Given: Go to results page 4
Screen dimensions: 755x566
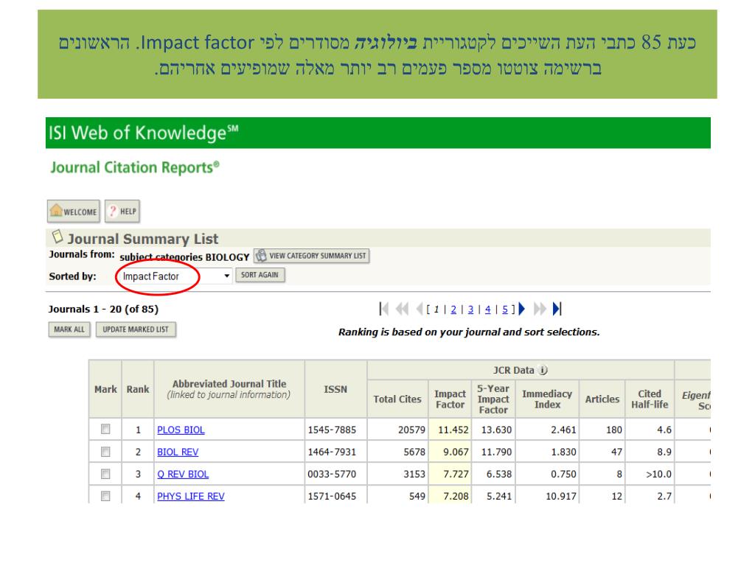Looking at the screenshot, I should [x=488, y=310].
